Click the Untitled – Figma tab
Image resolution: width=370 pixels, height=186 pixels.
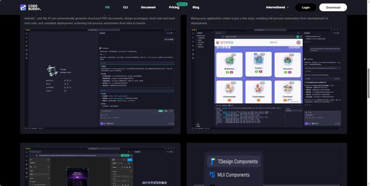pyautogui.click(x=35, y=152)
